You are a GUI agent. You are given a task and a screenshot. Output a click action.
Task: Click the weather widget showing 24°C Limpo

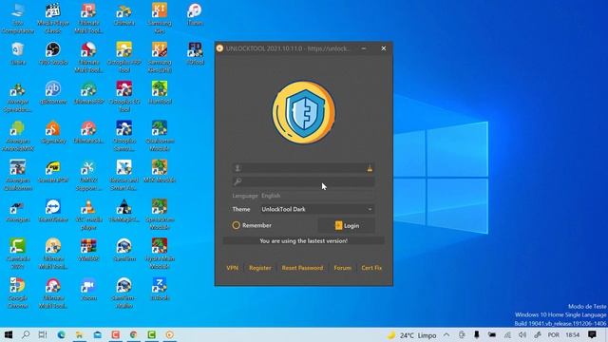412,335
